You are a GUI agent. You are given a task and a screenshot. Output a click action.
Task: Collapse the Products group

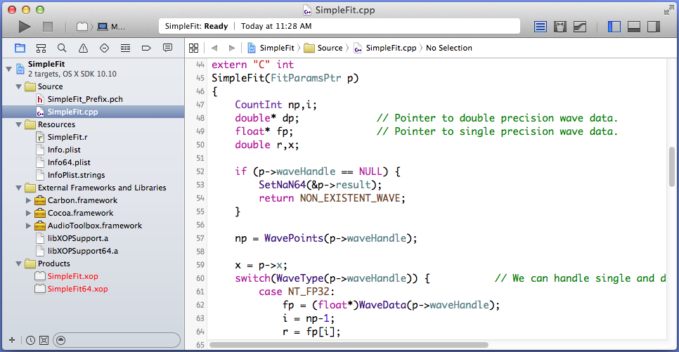[x=18, y=263]
